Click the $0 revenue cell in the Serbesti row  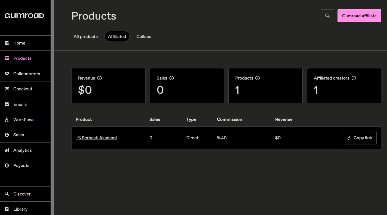[x=278, y=138]
